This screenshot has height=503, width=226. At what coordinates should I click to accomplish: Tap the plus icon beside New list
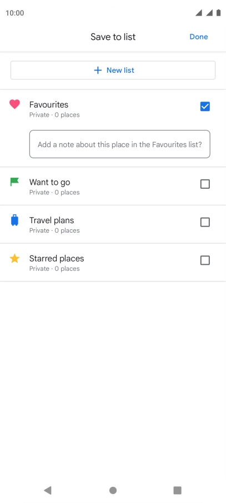[x=98, y=71]
